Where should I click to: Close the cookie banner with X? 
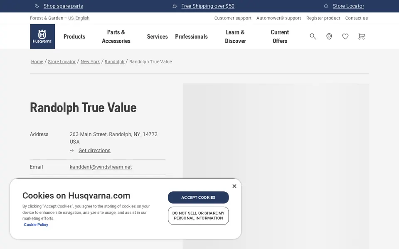[x=234, y=186]
